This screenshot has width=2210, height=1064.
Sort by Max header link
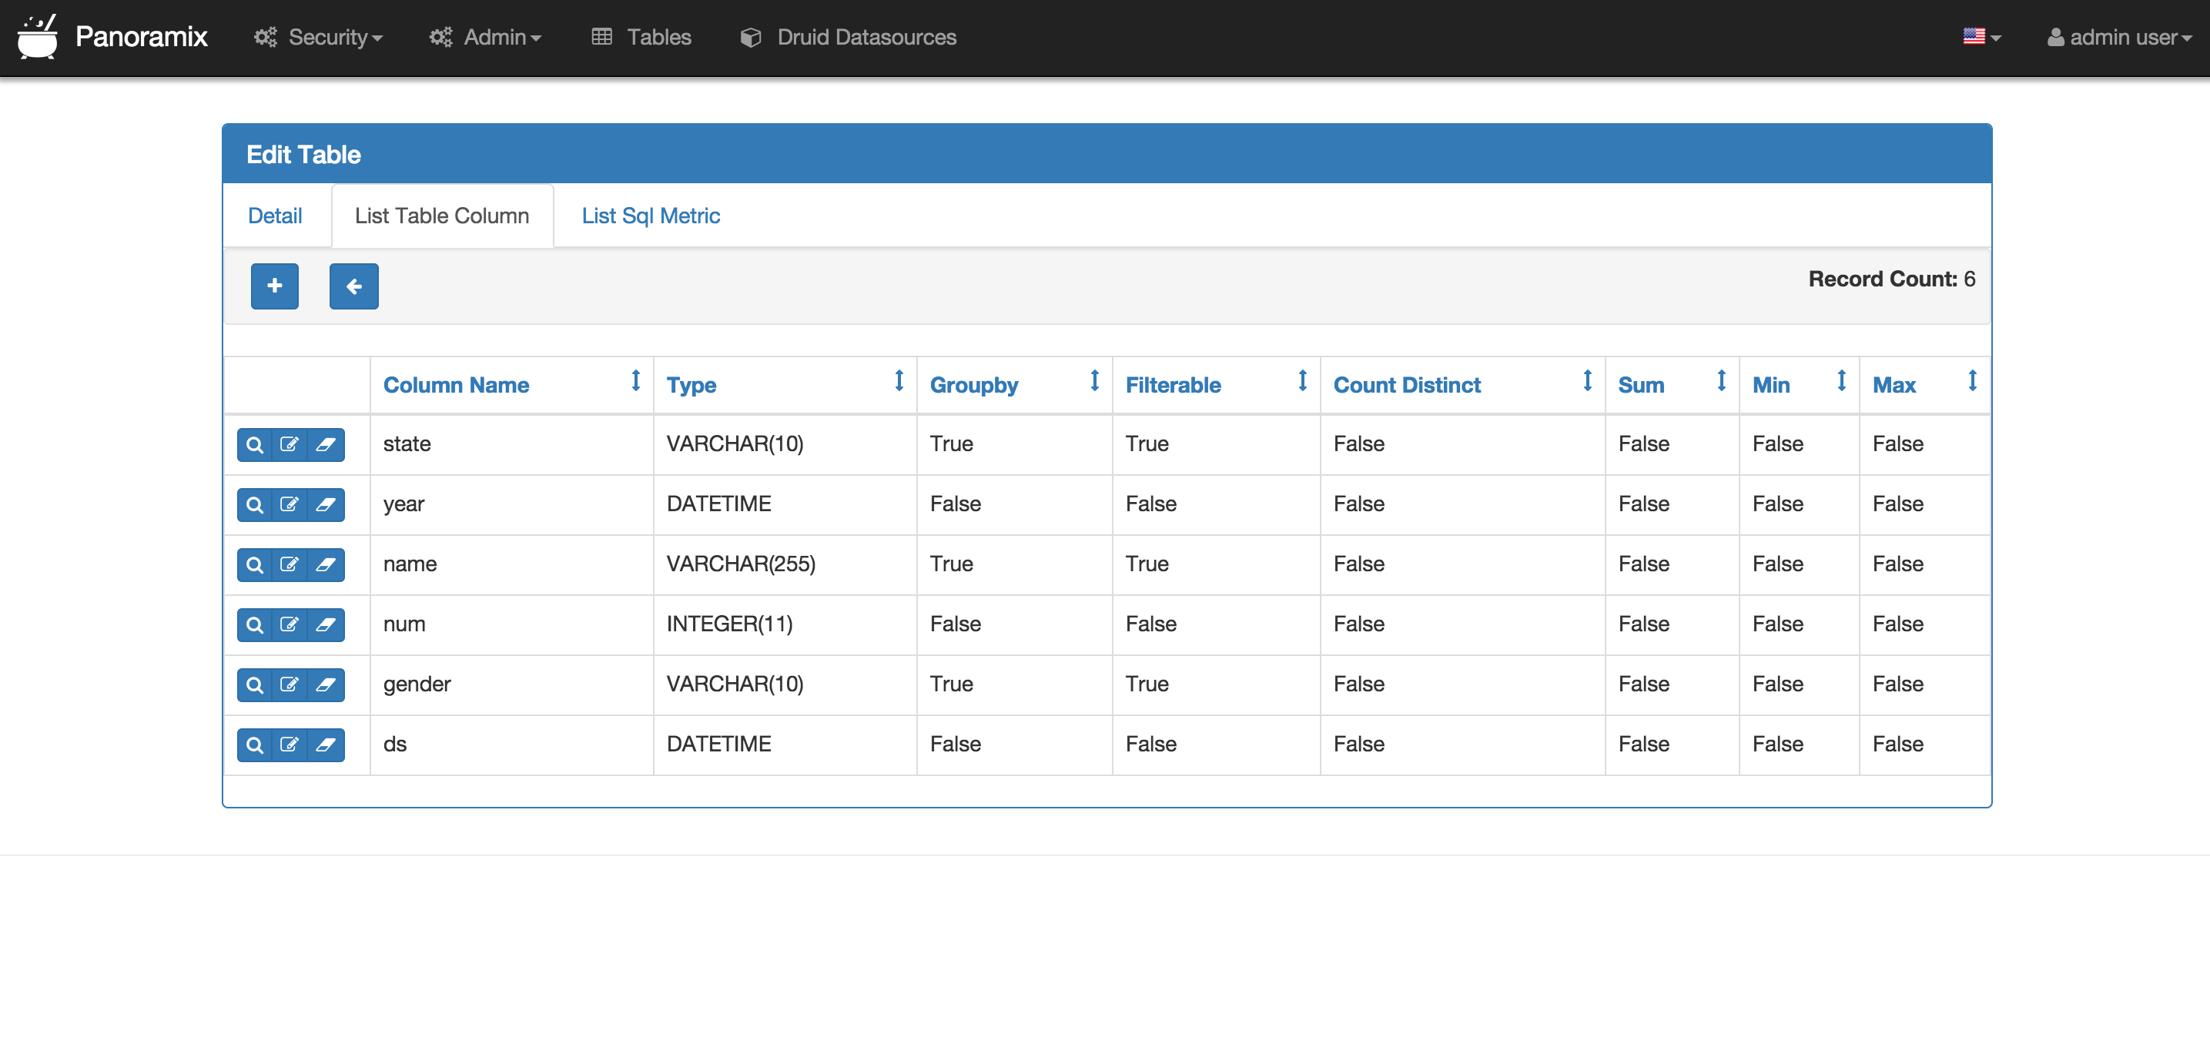[1894, 385]
